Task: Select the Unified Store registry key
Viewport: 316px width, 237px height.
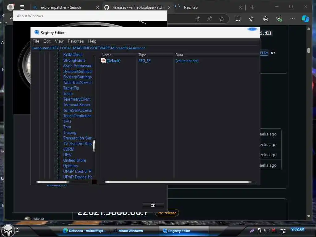Action: [75, 160]
